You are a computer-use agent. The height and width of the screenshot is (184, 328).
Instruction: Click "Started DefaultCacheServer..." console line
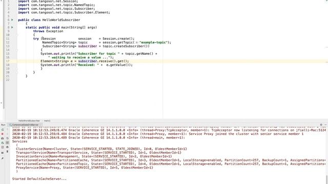39,179
